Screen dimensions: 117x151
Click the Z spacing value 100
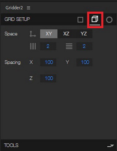click(x=48, y=78)
